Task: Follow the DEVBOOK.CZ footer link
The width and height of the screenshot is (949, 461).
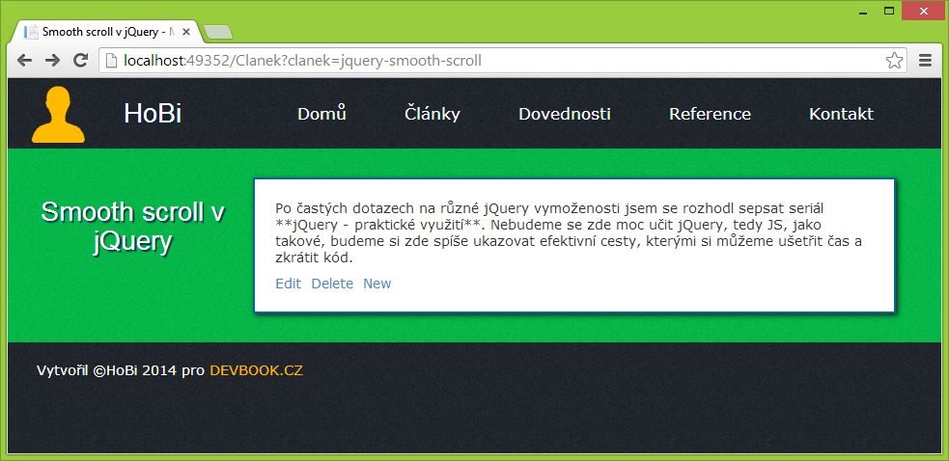Action: coord(256,371)
